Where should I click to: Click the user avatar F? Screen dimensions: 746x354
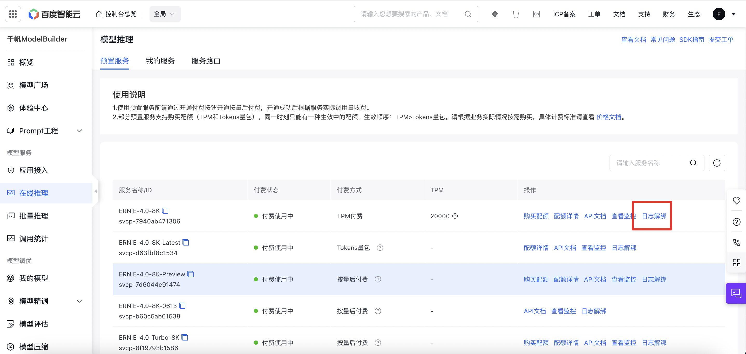719,14
